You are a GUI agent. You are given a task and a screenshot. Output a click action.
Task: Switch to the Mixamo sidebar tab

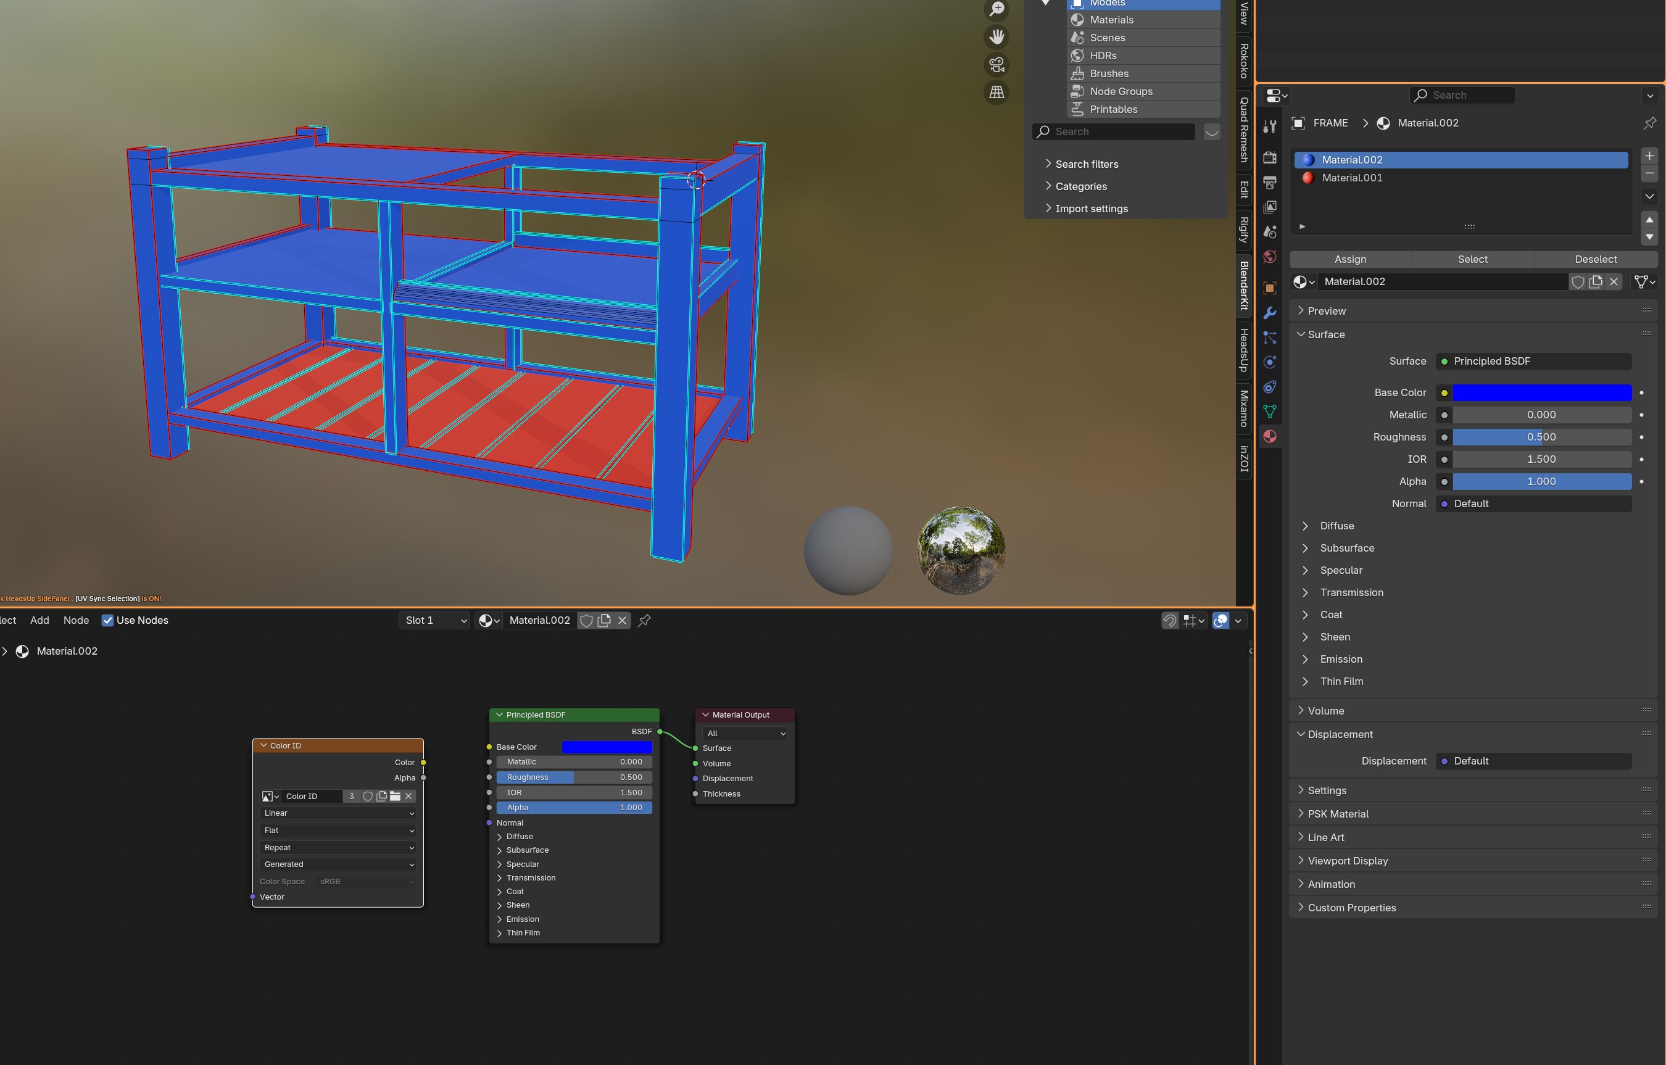(x=1244, y=409)
